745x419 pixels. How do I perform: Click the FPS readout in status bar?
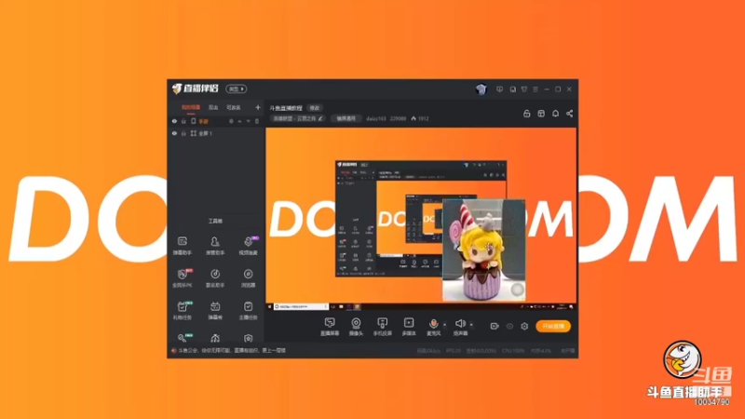454,351
